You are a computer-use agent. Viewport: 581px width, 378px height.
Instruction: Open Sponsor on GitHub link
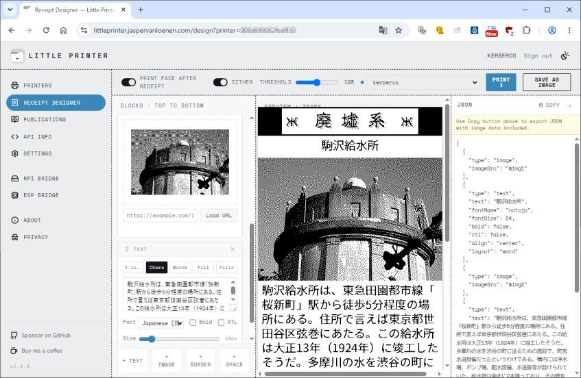point(40,335)
